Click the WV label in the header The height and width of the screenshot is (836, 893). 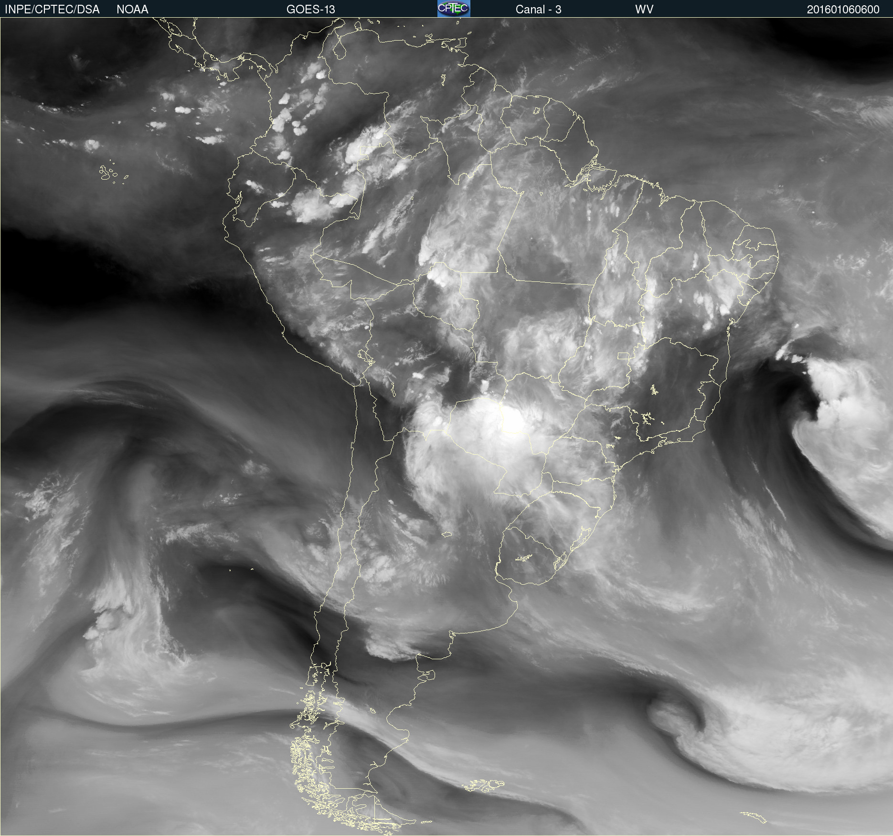pos(644,10)
